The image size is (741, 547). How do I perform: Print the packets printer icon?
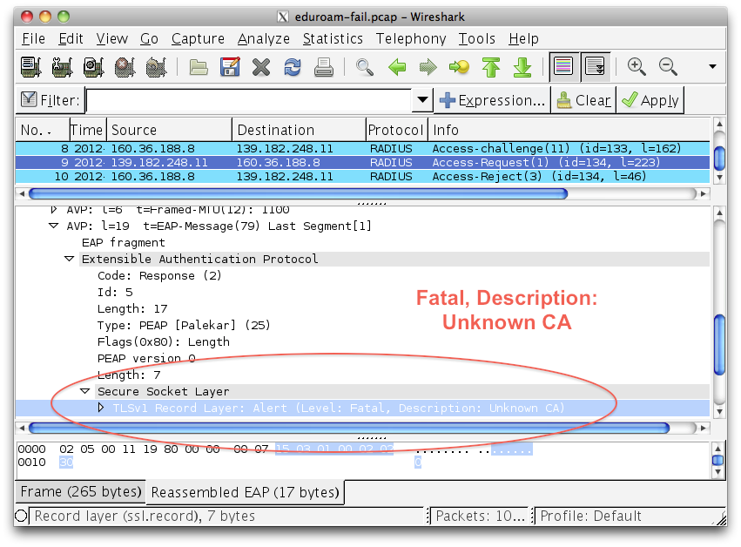[324, 67]
